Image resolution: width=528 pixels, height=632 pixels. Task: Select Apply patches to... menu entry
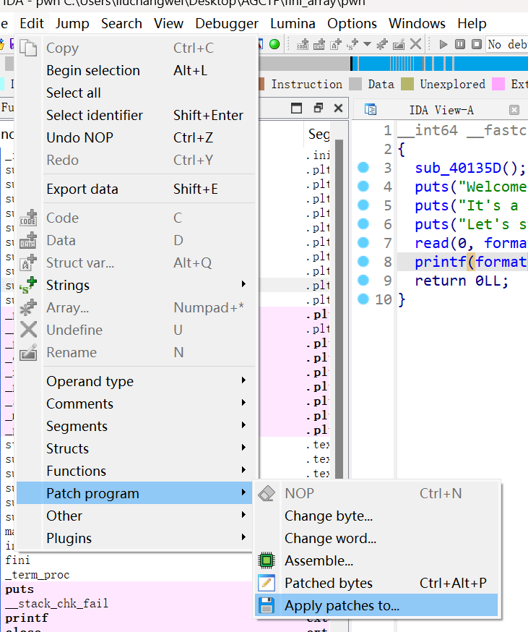(342, 605)
